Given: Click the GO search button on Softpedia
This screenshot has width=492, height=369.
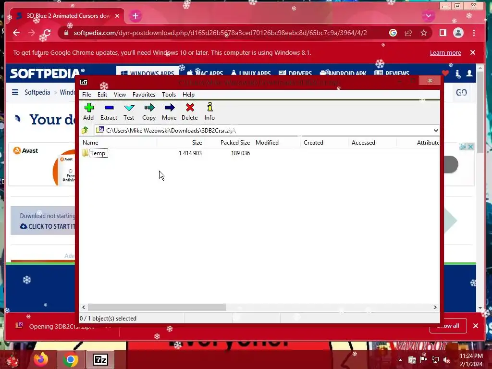Looking at the screenshot, I should pos(461,92).
